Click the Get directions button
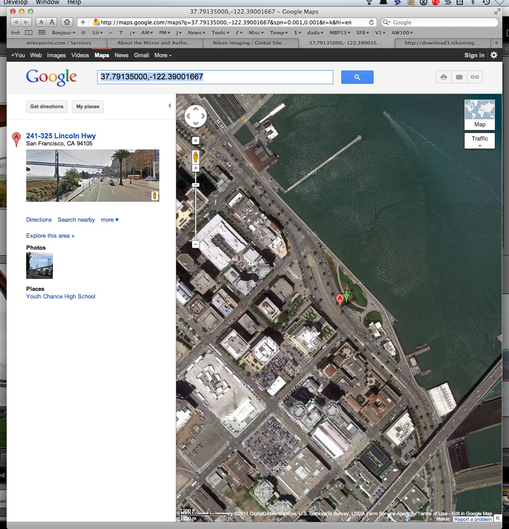 tap(47, 106)
